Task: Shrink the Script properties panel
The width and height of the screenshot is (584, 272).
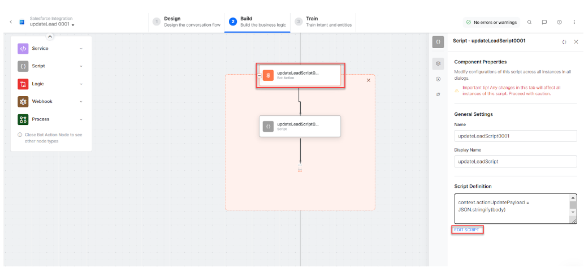Action: tap(564, 42)
